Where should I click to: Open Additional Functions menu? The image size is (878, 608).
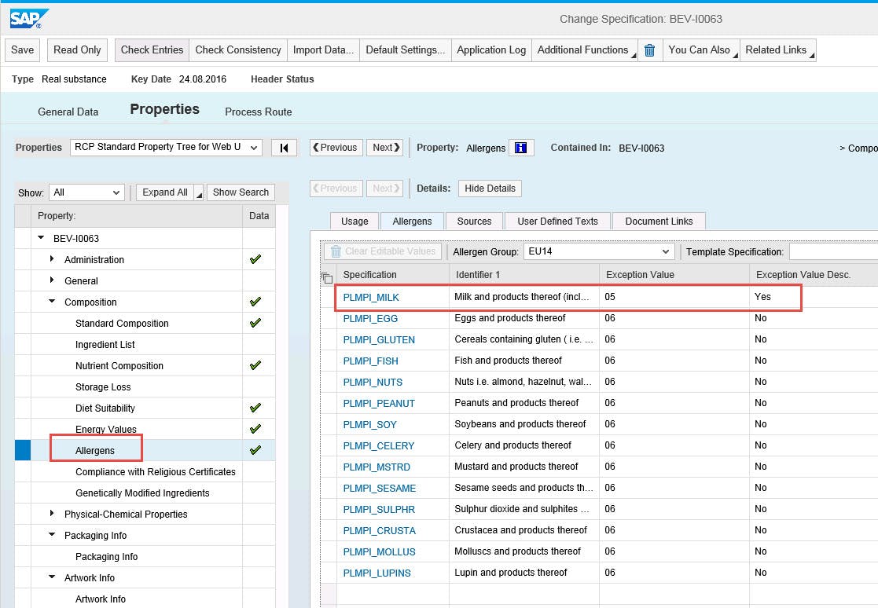[x=585, y=49]
